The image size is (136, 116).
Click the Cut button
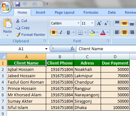22,21
